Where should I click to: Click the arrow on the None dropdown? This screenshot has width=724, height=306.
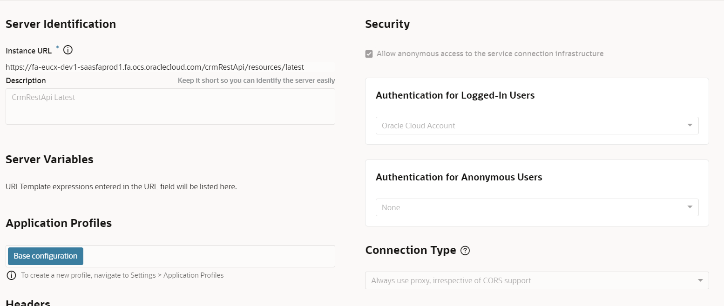point(690,207)
